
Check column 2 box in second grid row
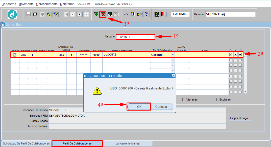tap(236, 60)
